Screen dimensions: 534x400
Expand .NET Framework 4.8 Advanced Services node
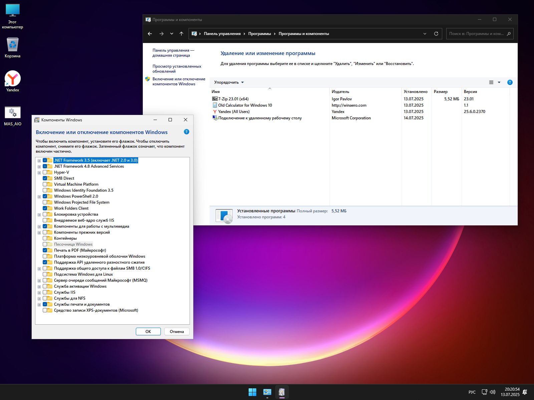pos(39,167)
